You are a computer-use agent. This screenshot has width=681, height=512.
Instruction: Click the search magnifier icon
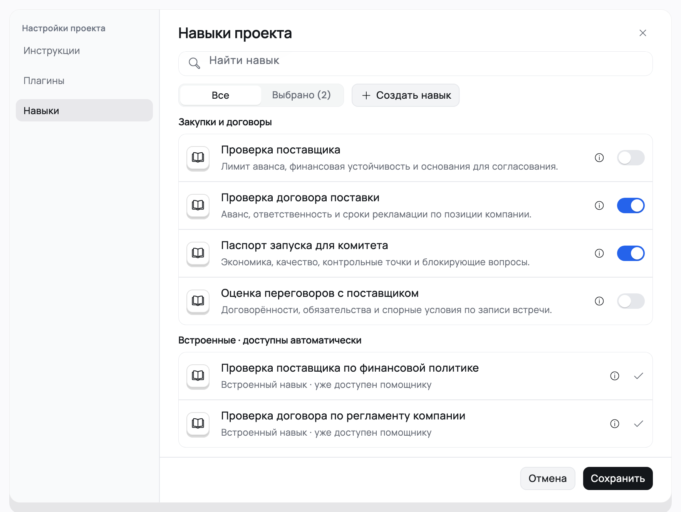pyautogui.click(x=194, y=63)
